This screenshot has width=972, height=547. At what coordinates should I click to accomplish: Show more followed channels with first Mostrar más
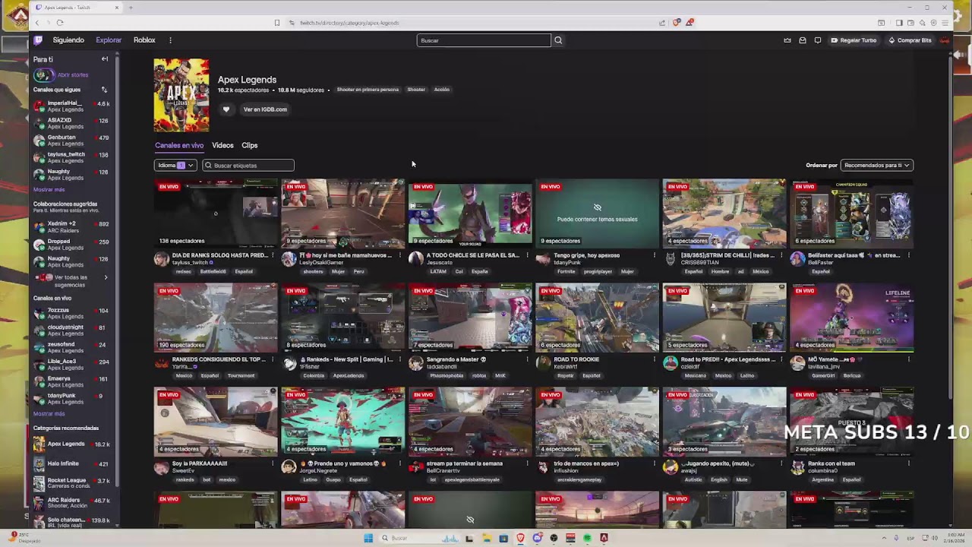pos(49,189)
